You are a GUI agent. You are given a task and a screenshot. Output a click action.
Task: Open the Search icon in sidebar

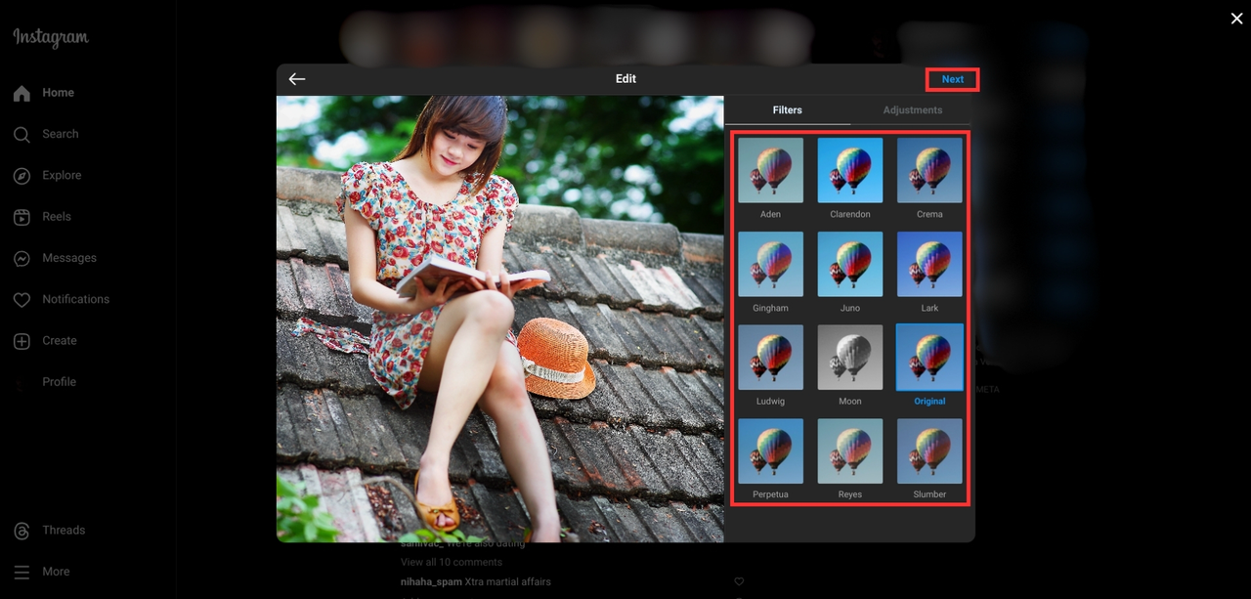point(22,134)
